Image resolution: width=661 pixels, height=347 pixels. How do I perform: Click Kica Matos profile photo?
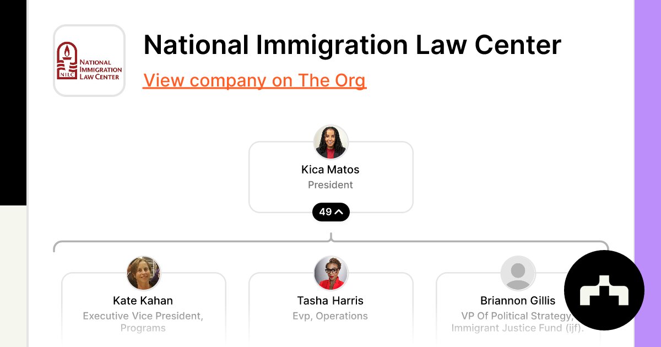coord(331,142)
